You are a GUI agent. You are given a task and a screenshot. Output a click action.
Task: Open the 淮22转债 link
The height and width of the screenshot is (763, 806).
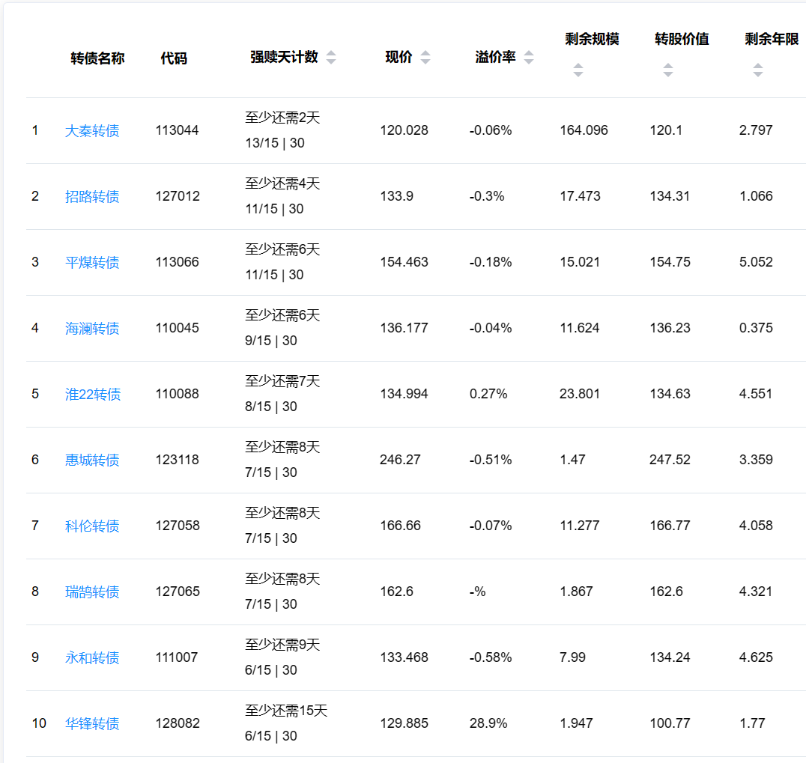93,395
